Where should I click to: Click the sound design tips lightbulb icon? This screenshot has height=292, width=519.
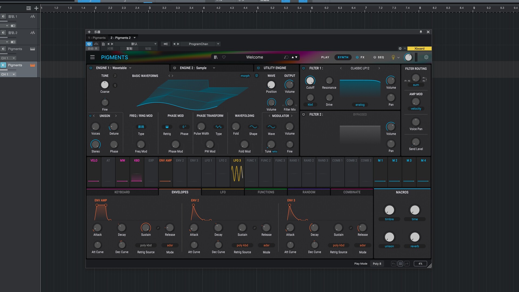[x=393, y=57]
